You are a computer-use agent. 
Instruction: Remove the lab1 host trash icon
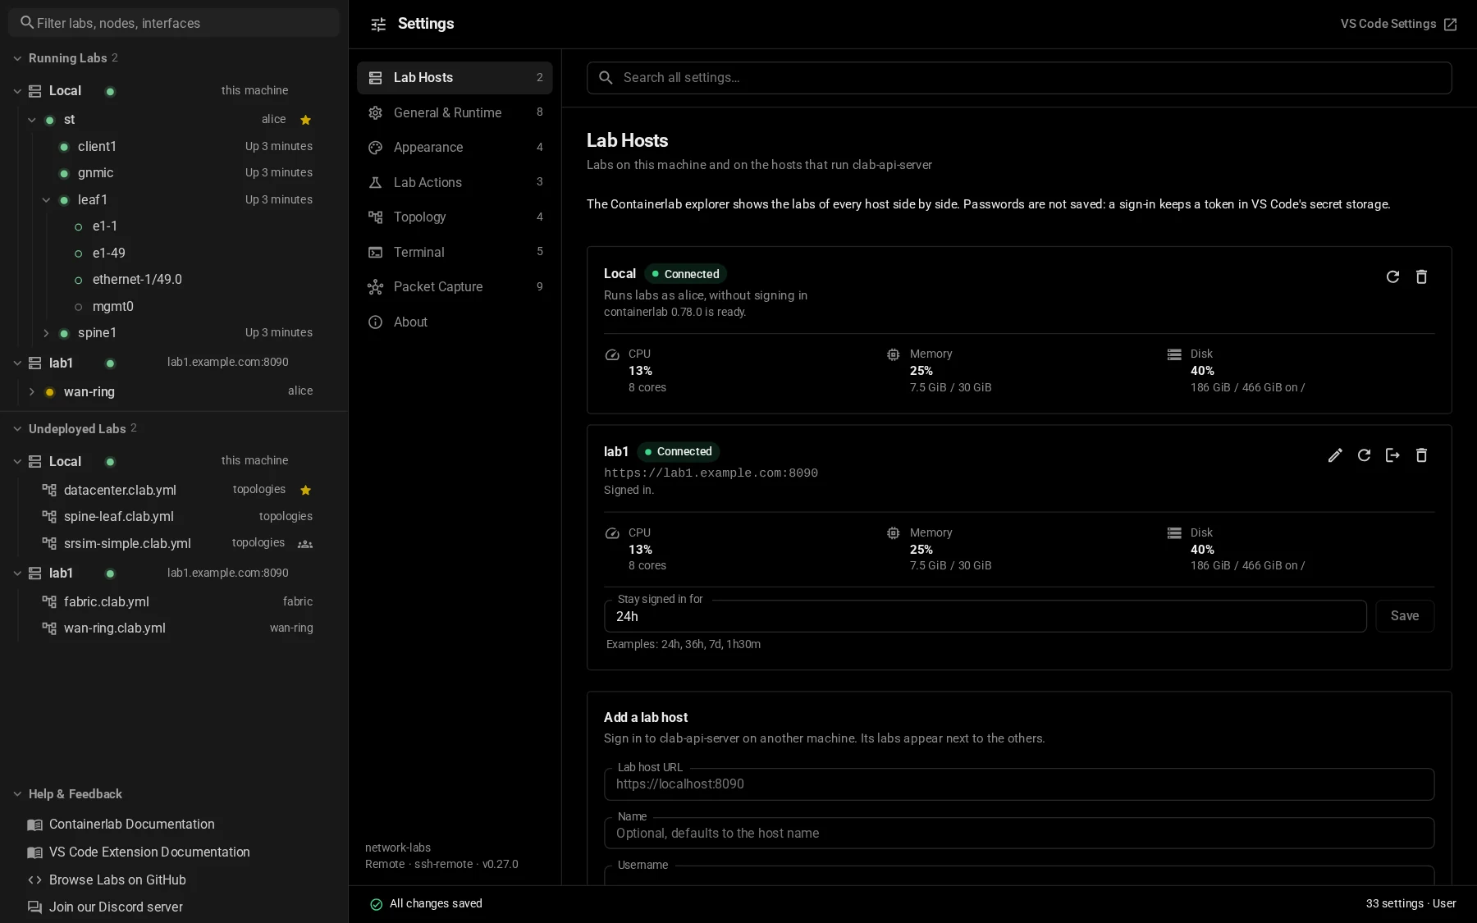[x=1421, y=455]
